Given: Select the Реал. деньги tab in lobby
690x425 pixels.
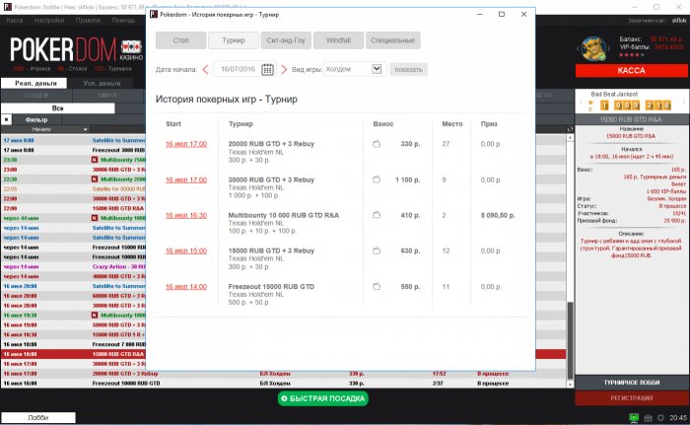Looking at the screenshot, I should coord(35,83).
